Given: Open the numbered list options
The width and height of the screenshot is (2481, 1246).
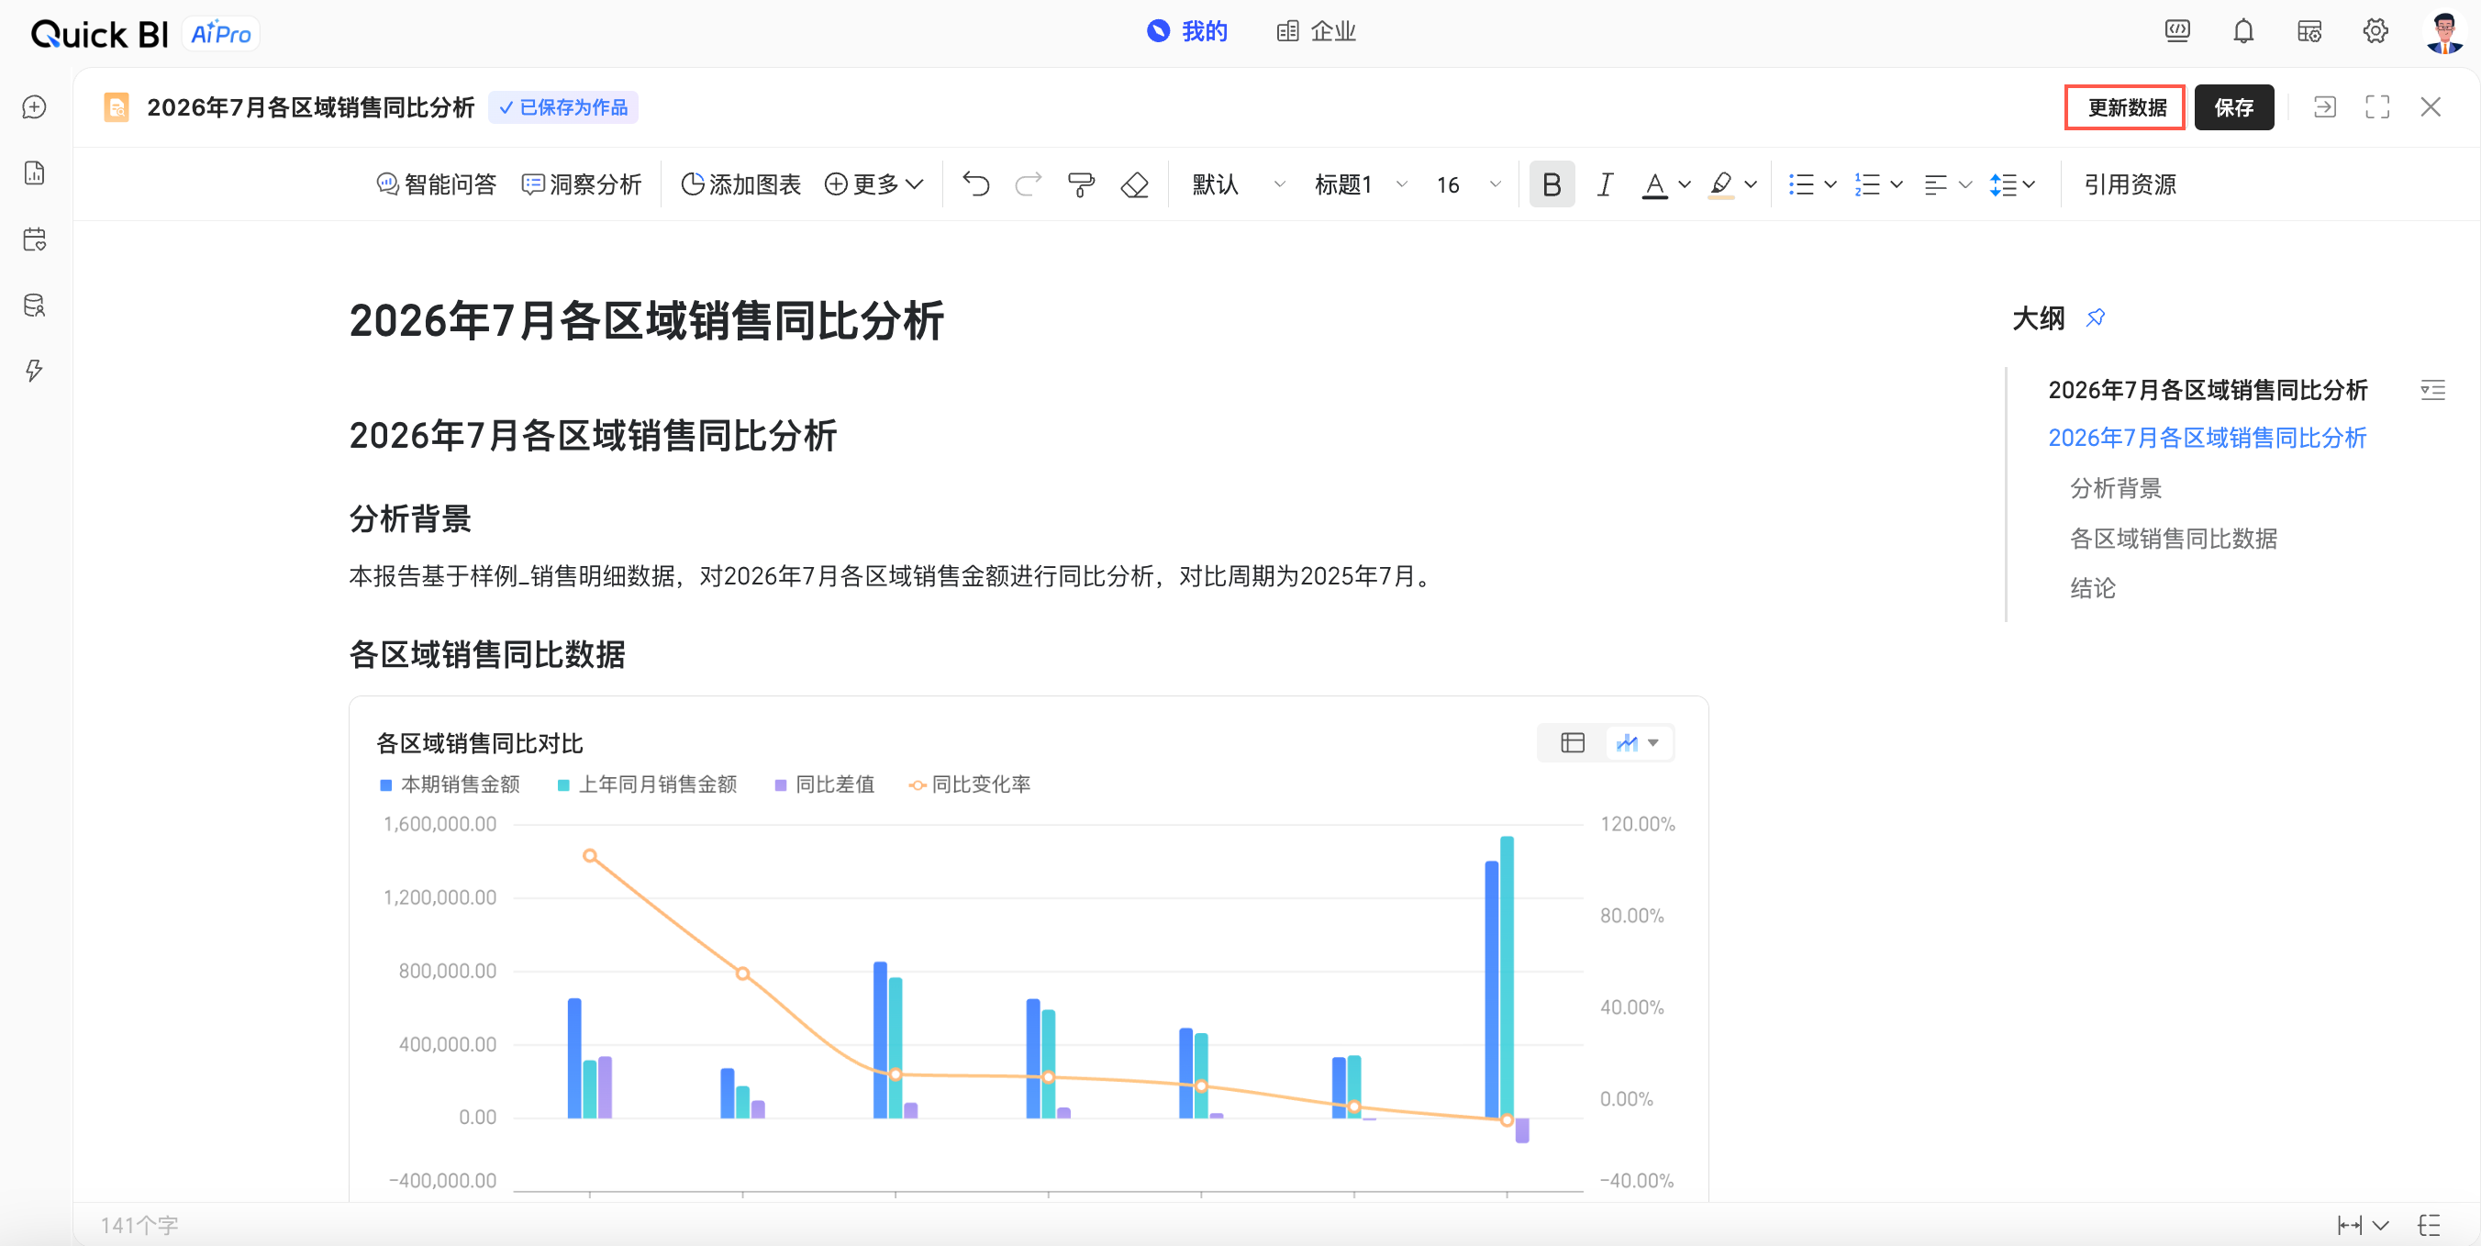Looking at the screenshot, I should coord(1878,184).
